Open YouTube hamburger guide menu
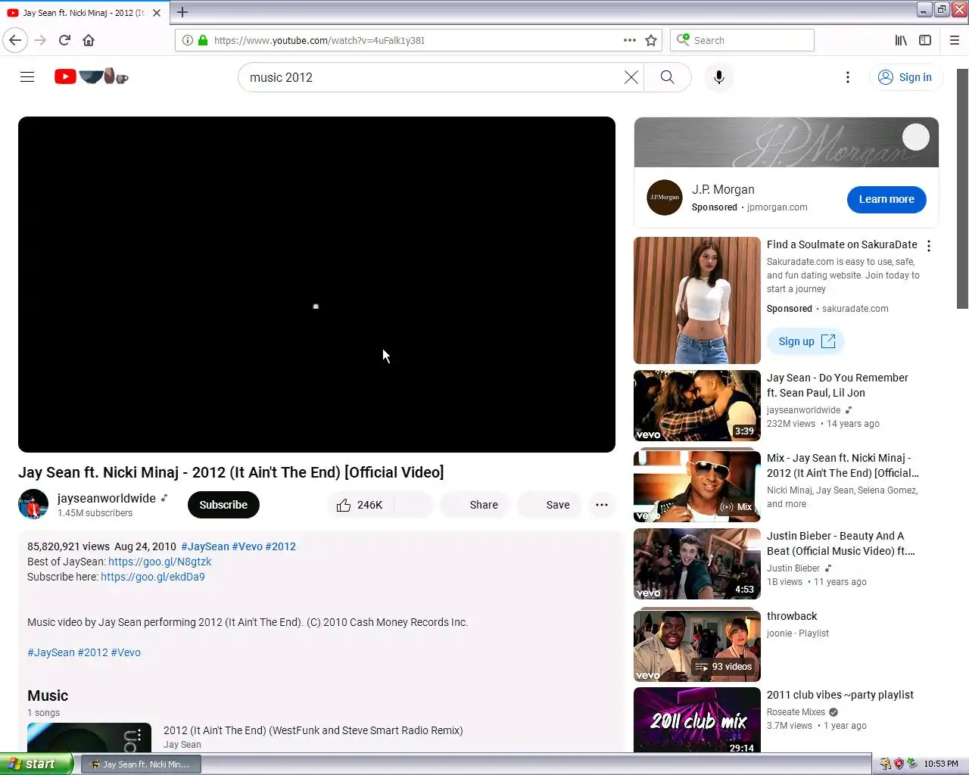This screenshot has height=775, width=969. pos(27,76)
